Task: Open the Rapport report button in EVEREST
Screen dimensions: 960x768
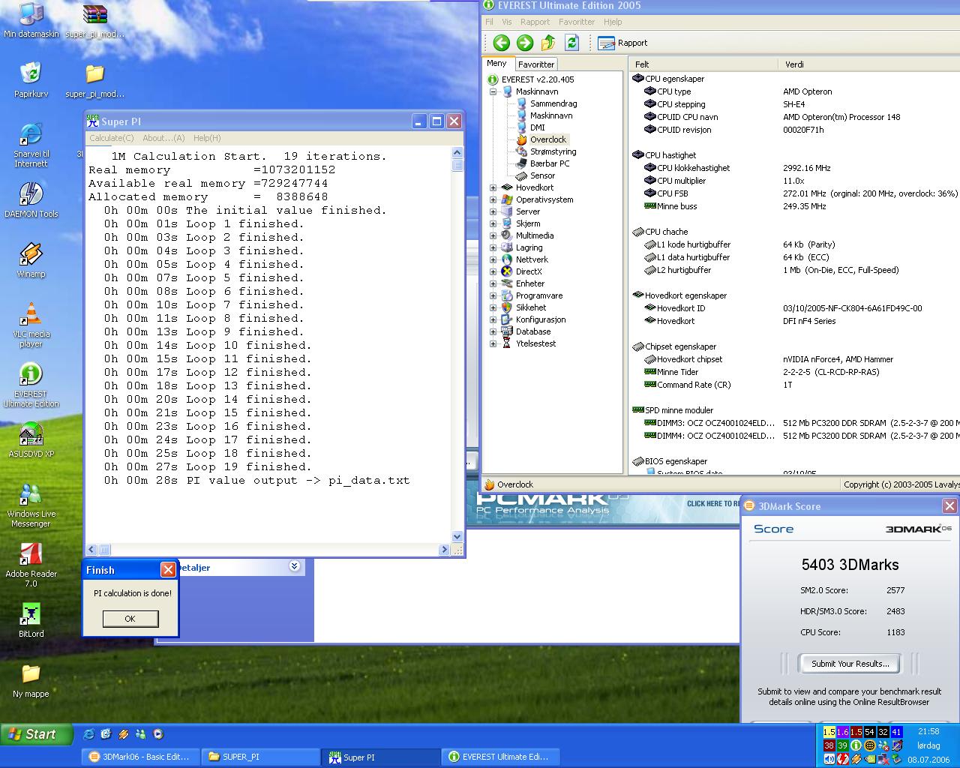Action: point(622,43)
